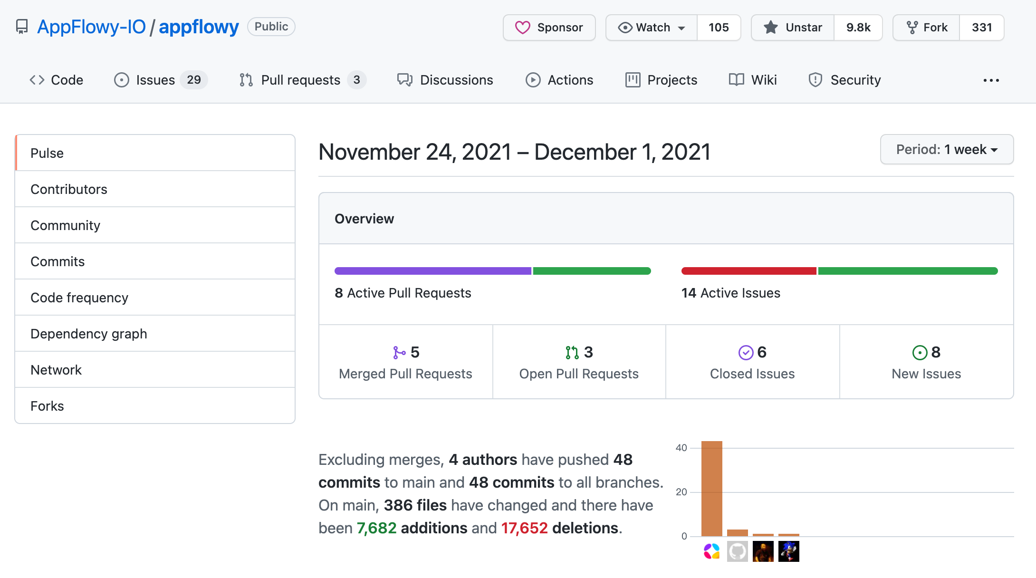Click the Security shield icon
The height and width of the screenshot is (578, 1036).
click(x=815, y=80)
